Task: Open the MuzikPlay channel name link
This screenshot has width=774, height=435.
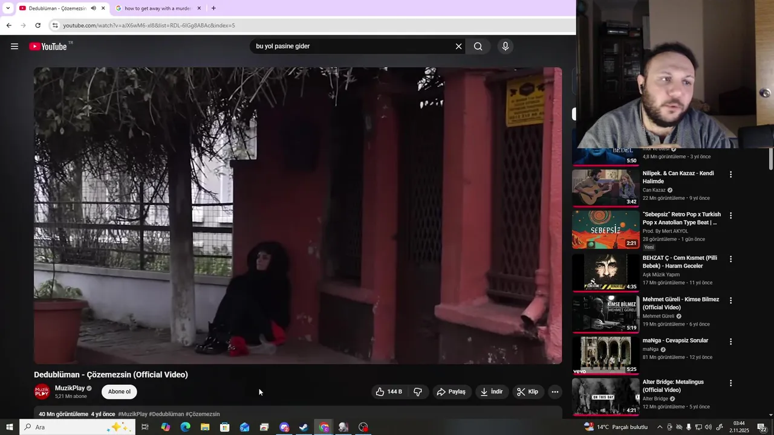Action: coord(70,388)
